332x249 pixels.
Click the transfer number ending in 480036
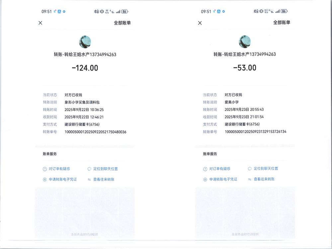click(x=95, y=132)
